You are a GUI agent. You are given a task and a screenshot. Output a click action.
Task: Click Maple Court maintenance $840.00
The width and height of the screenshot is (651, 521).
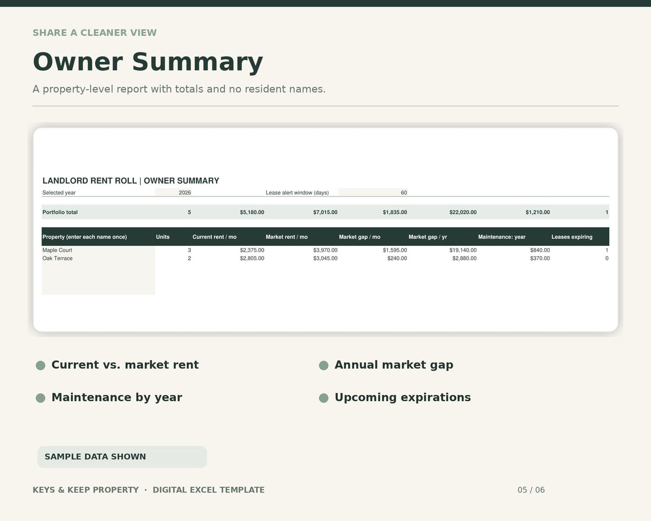(540, 250)
